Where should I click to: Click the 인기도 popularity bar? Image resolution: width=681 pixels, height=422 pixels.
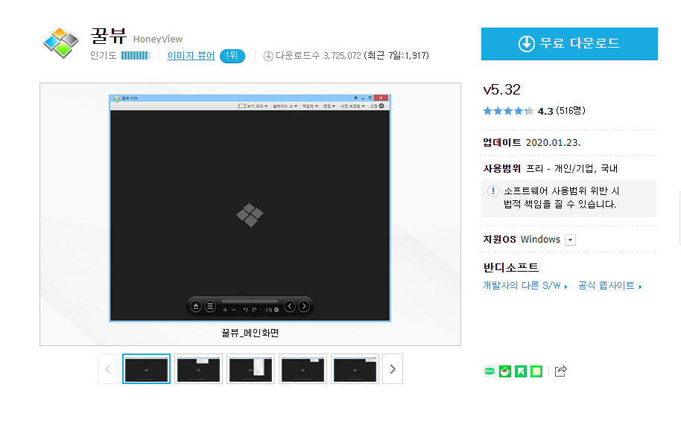136,56
